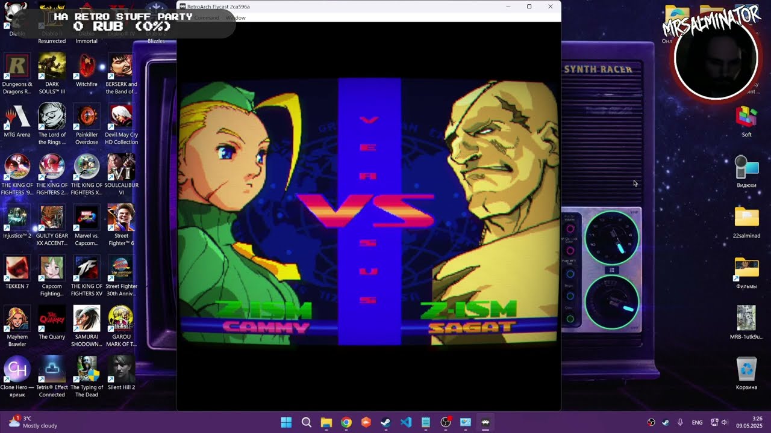
Task: Select BERSERK and the Band shortcut
Action: click(121, 74)
